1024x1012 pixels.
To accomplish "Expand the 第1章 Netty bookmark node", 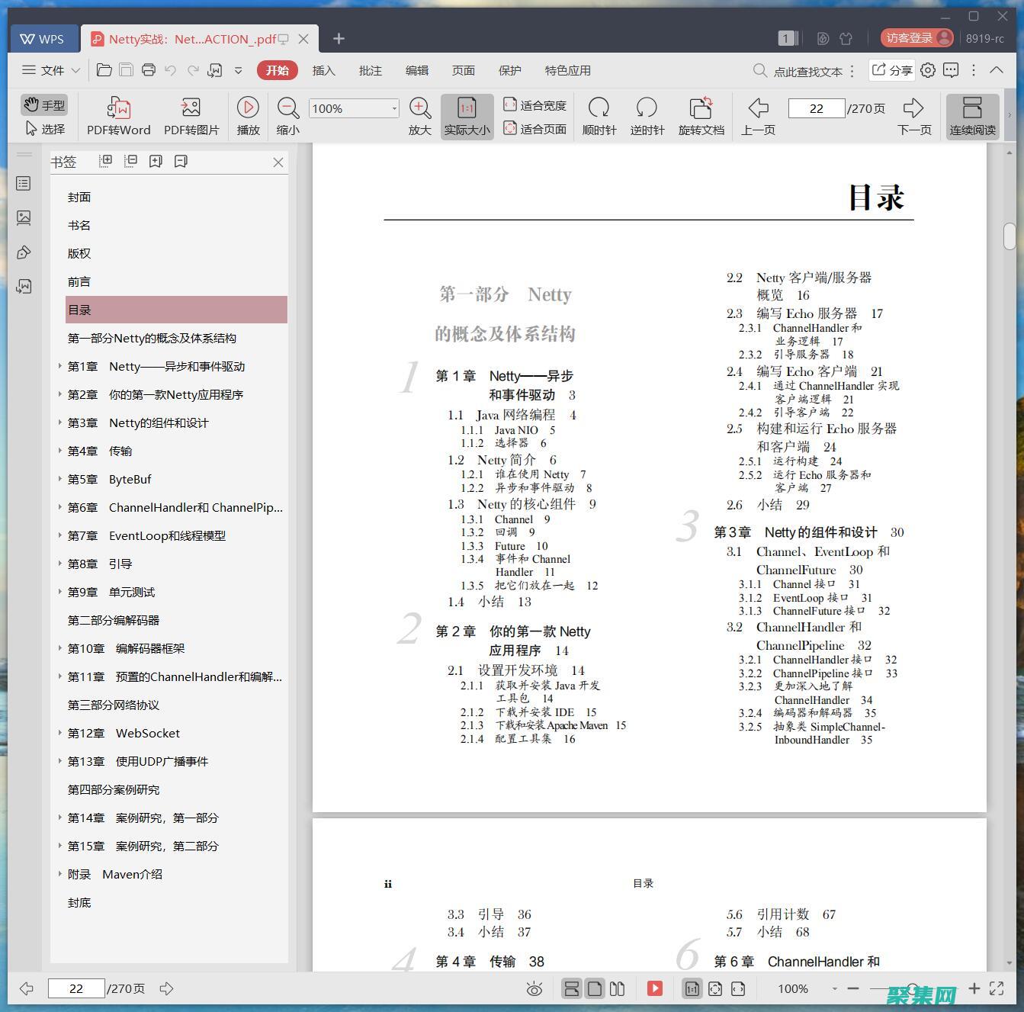I will (x=60, y=366).
